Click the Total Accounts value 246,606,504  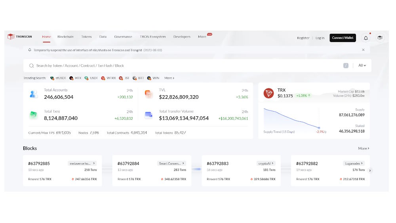[x=59, y=97]
